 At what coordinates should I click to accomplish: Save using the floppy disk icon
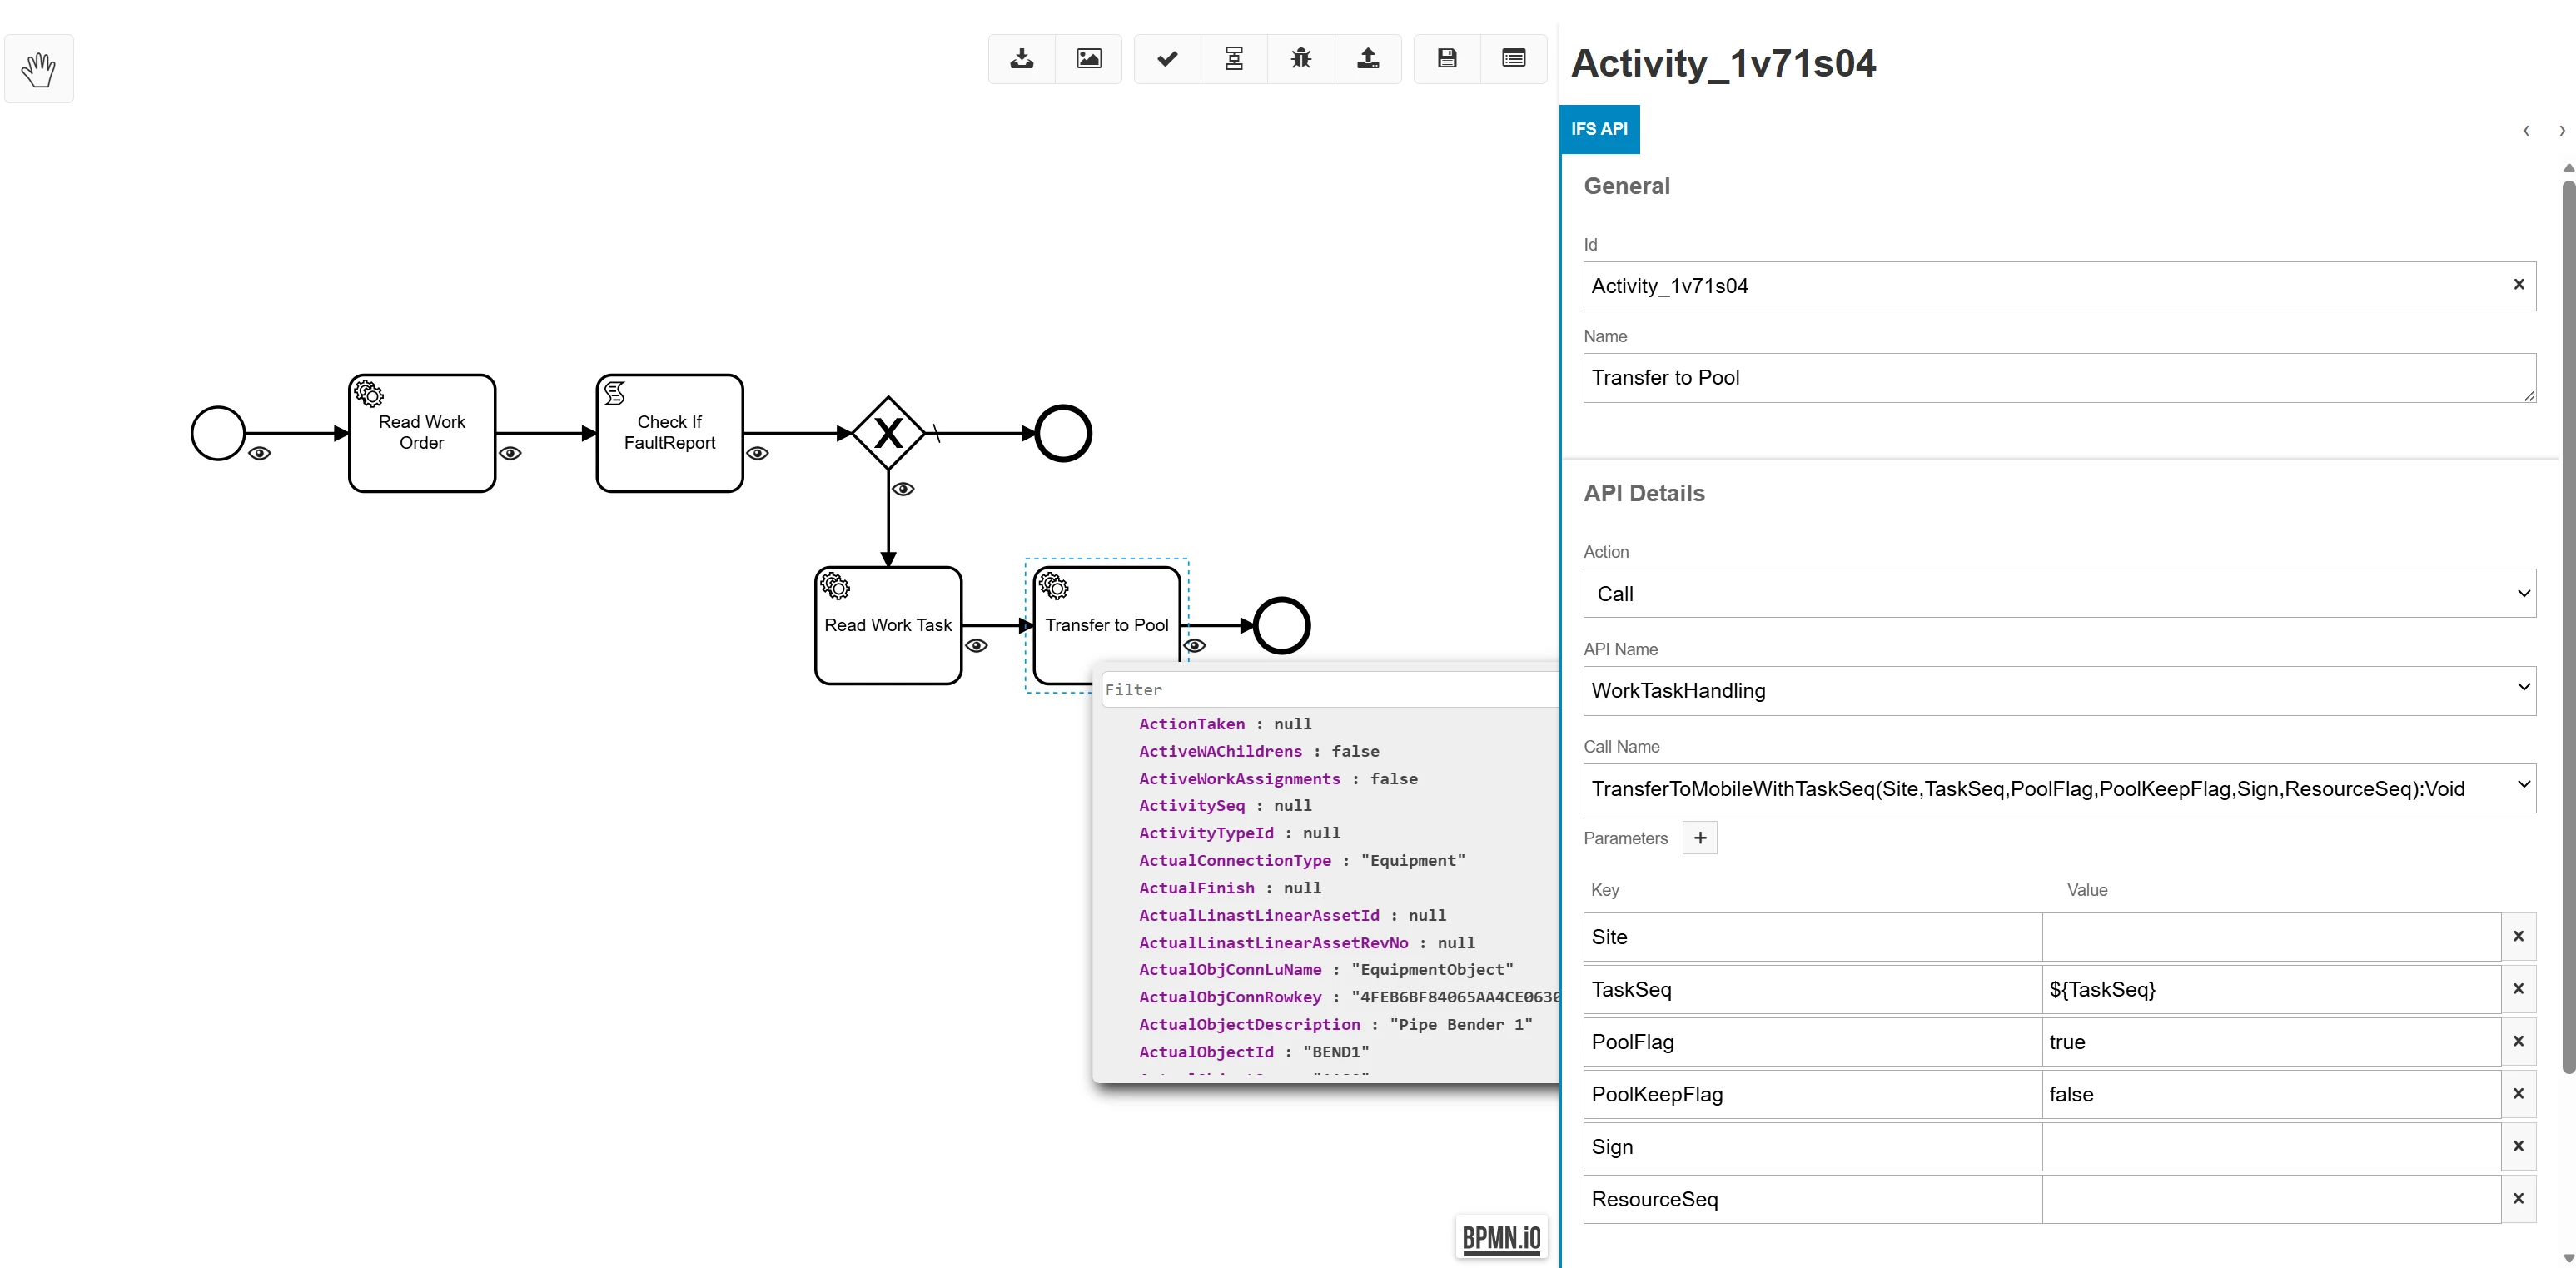tap(1446, 59)
